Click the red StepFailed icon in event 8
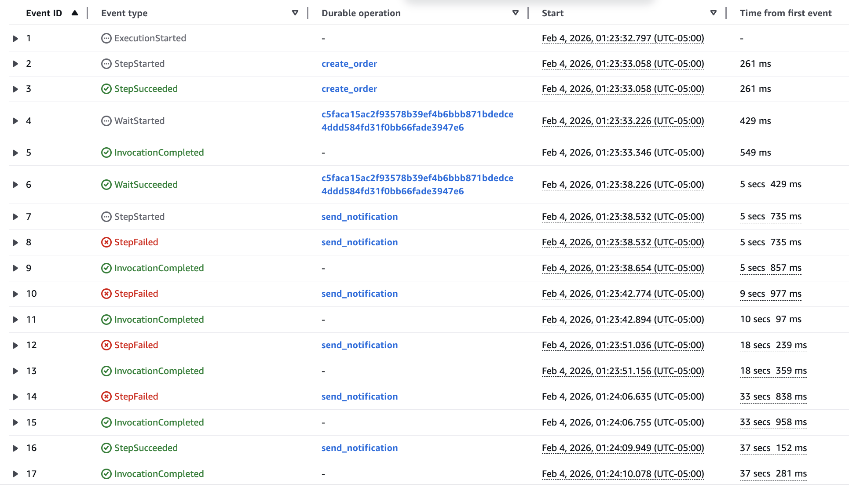Screen dimensions: 849x495 tap(106, 242)
